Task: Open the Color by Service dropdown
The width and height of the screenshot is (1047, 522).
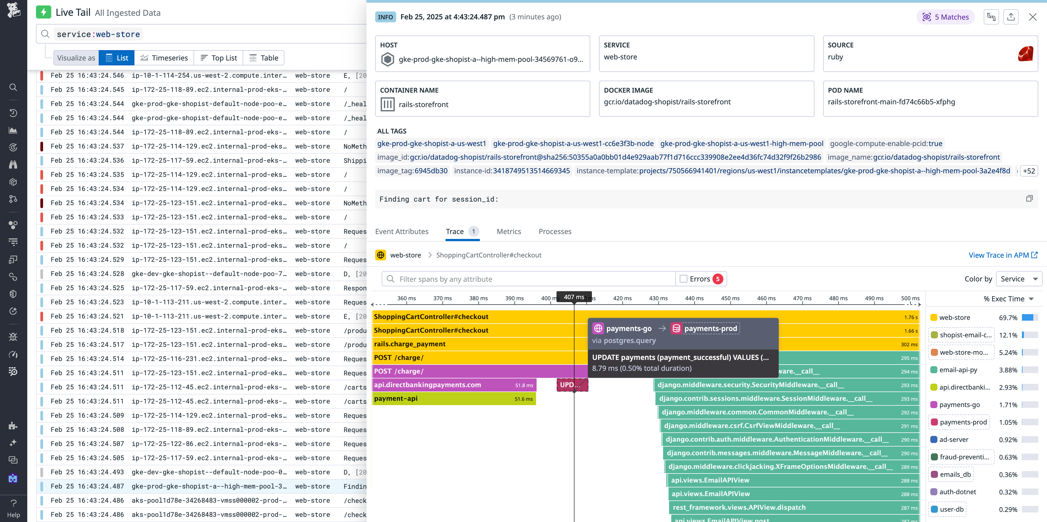Action: click(1019, 279)
